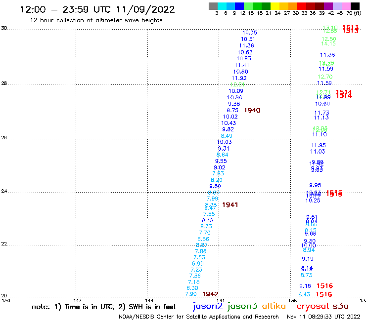The width and height of the screenshot is (366, 321).
Task: Click the wave height value 9.75
Action: pos(232,110)
